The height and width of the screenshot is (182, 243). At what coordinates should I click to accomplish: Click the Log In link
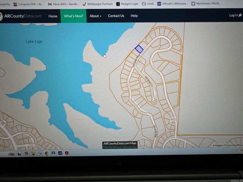point(235,15)
